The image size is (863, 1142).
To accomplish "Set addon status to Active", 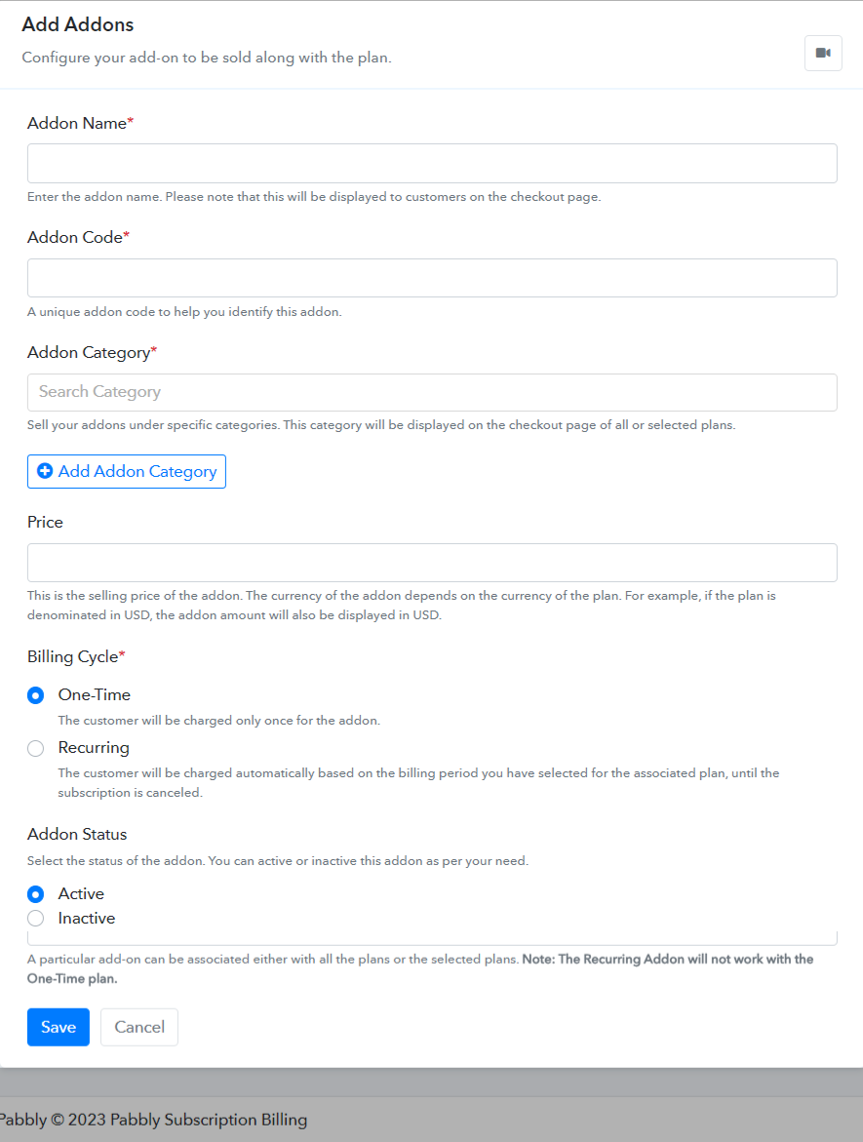I will pos(36,893).
